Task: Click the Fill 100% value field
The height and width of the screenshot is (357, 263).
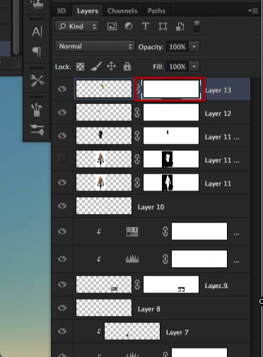Action: tap(177, 67)
